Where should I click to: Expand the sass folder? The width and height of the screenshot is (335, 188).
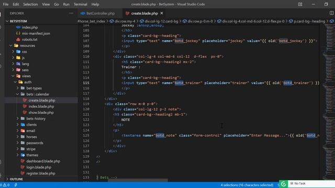[x=13, y=69]
